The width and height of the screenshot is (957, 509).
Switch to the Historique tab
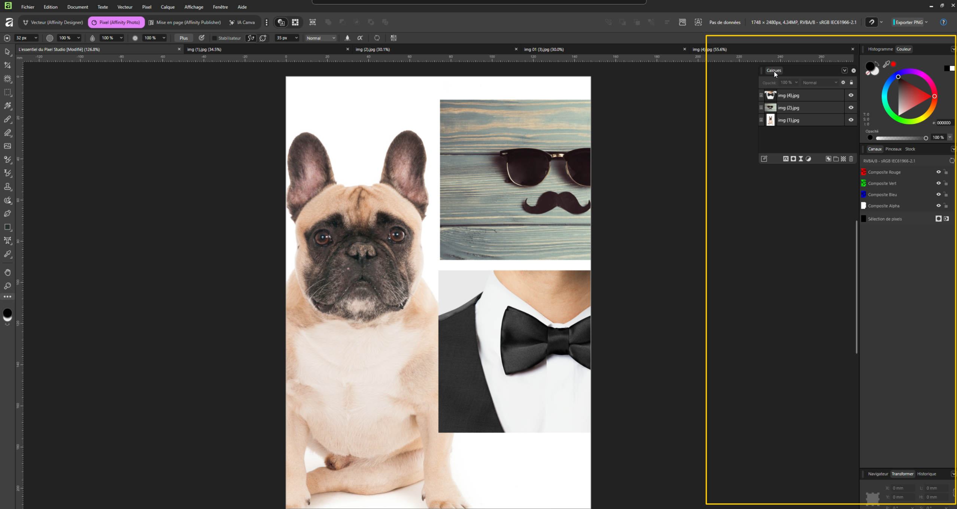point(926,474)
